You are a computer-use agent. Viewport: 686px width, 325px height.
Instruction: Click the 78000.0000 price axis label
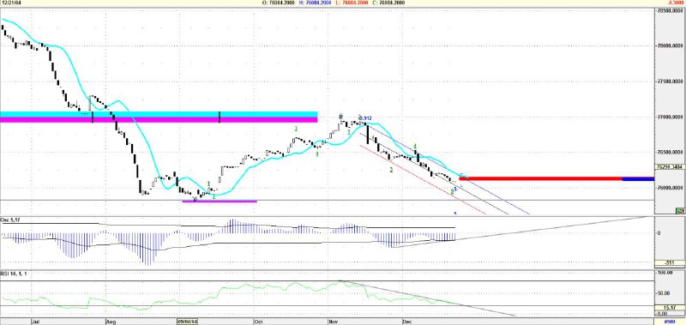coord(671,45)
